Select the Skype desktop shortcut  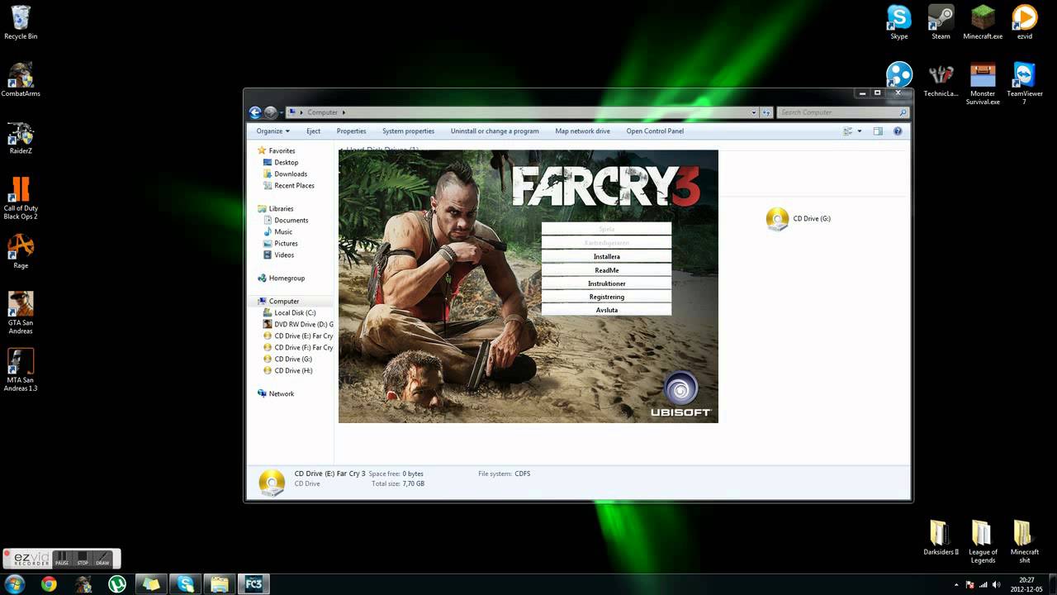(x=899, y=22)
